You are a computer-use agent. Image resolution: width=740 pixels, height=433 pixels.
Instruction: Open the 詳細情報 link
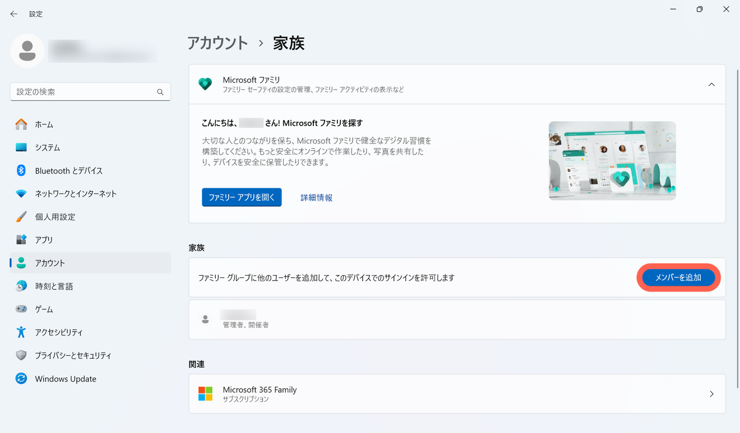click(317, 198)
